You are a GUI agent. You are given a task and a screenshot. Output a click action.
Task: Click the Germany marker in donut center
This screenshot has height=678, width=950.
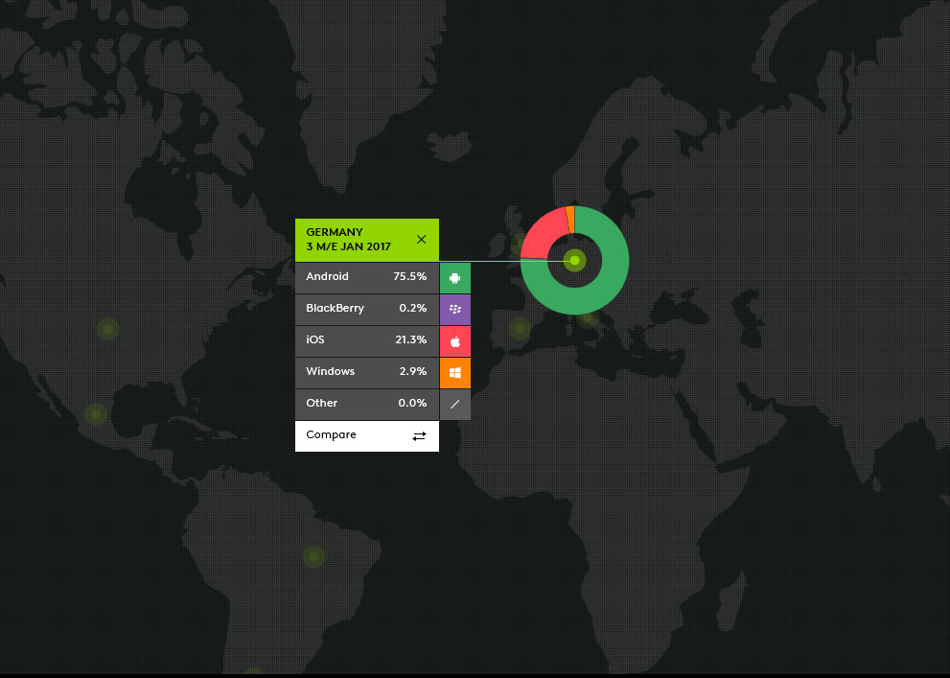(x=575, y=261)
